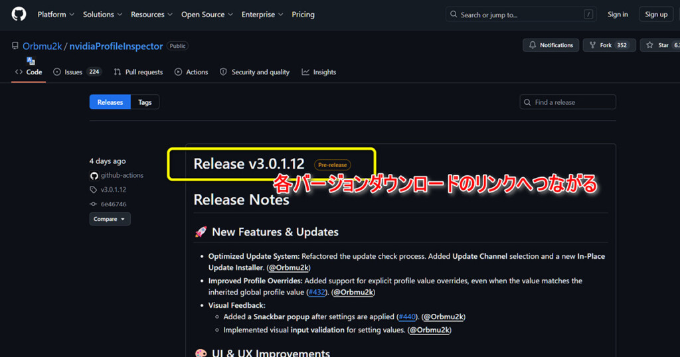The width and height of the screenshot is (680, 357).
Task: Open issue #440 link
Action: [407, 317]
